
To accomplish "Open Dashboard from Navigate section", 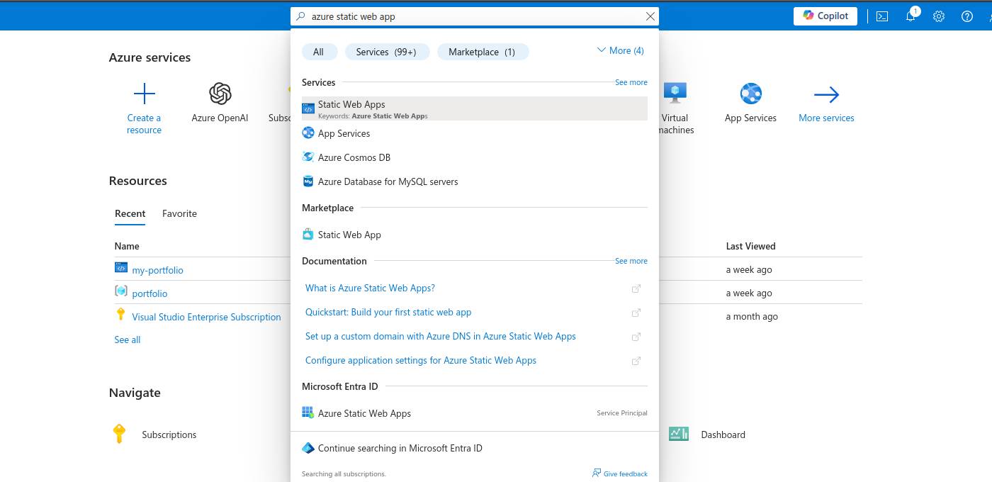I will (x=723, y=435).
